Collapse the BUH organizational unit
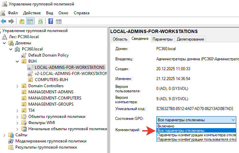This screenshot has width=239, height=153. point(17,61)
